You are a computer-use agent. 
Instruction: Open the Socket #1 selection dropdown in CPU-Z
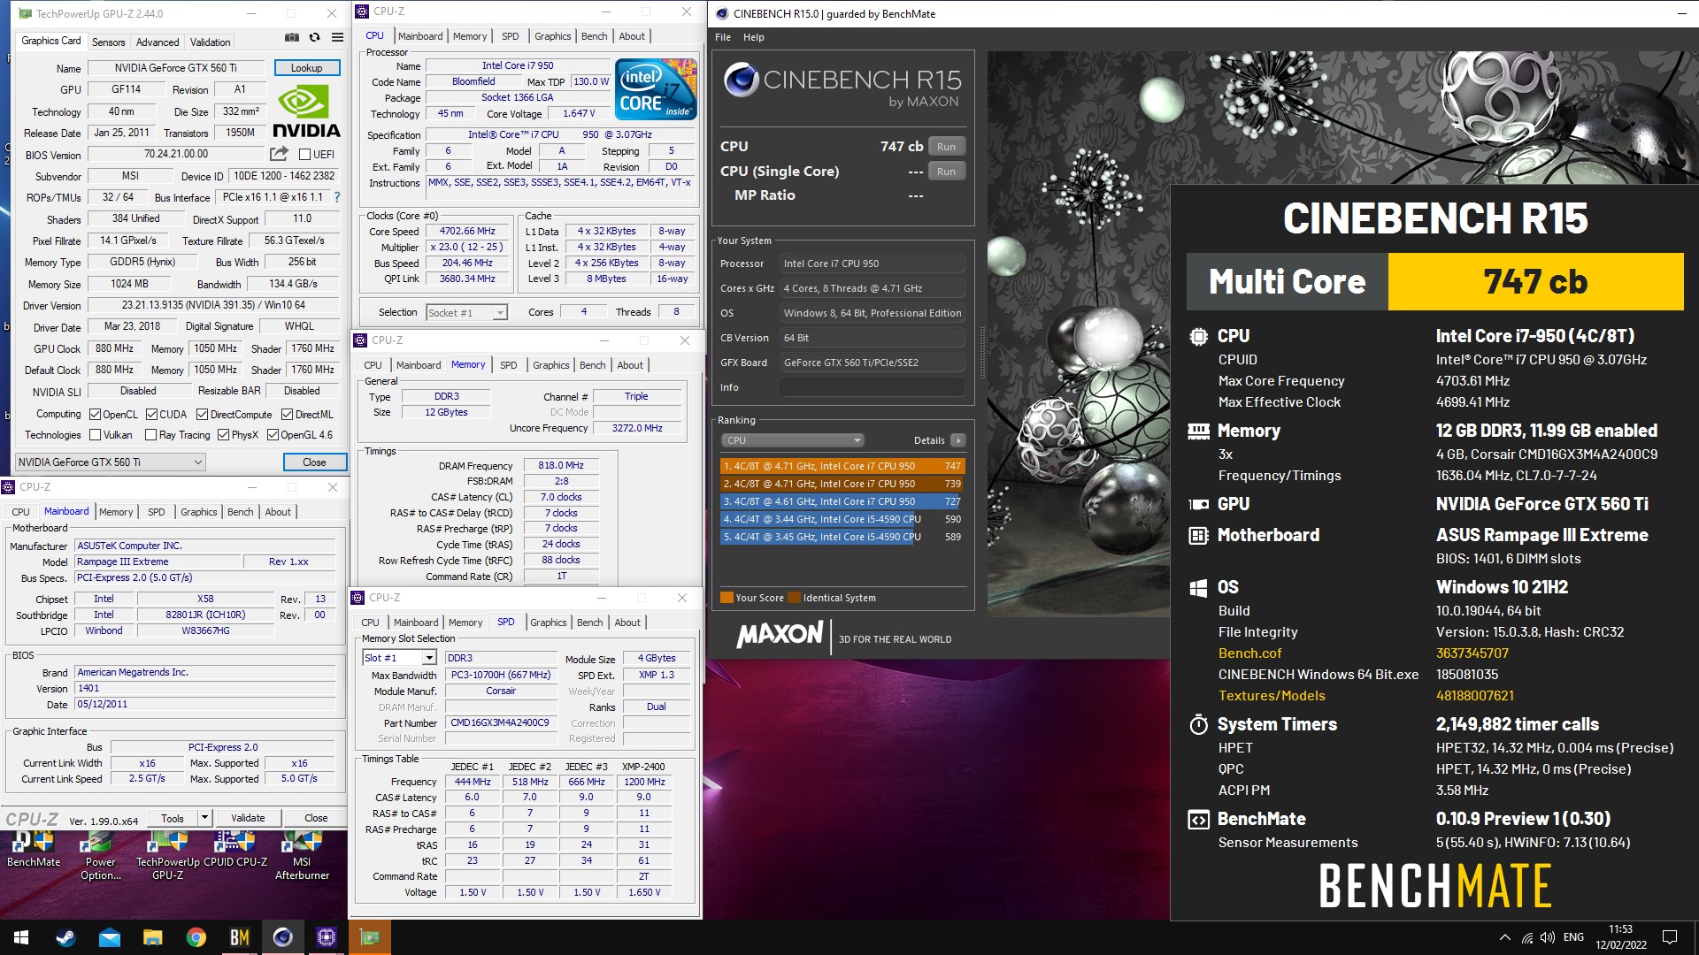[466, 312]
